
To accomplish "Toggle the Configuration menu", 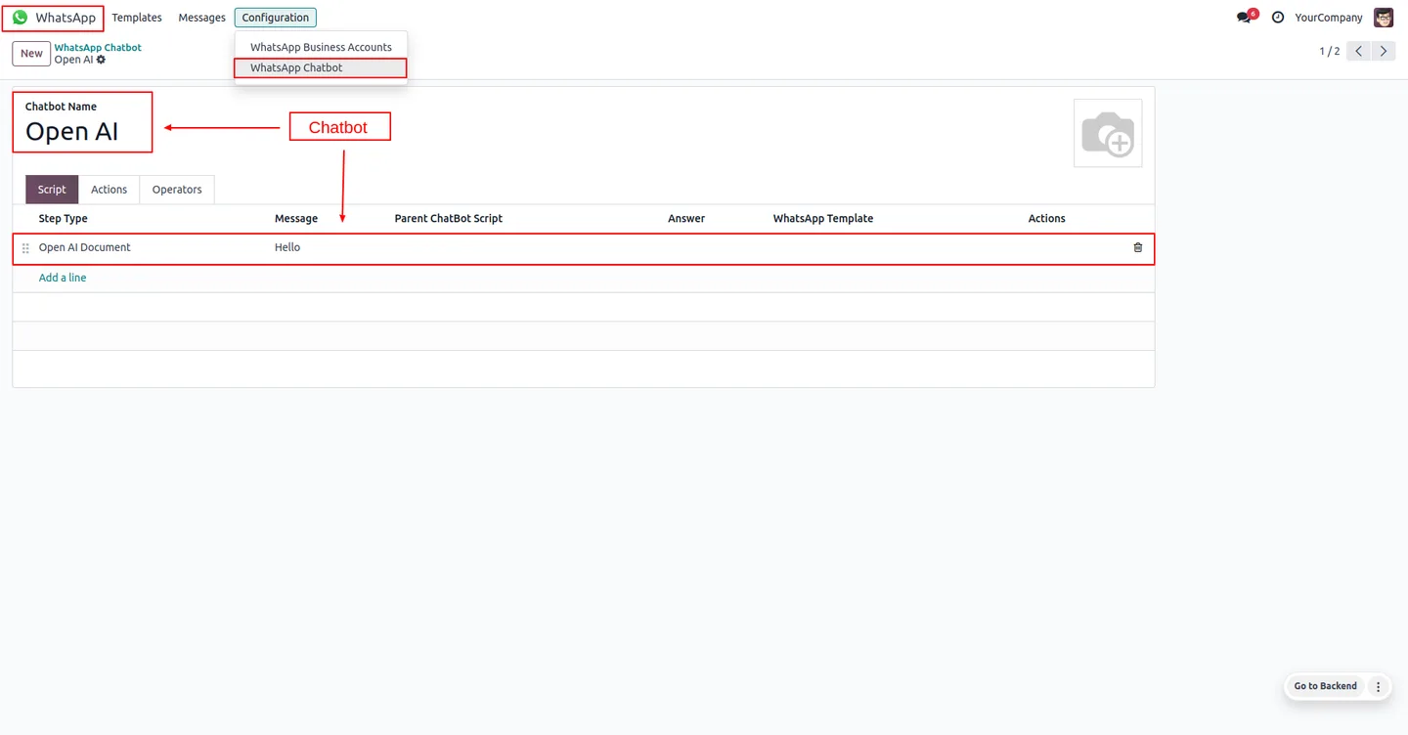I will [276, 18].
